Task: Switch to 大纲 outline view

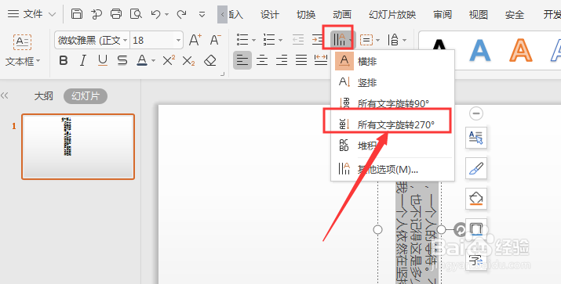Action: coord(44,96)
